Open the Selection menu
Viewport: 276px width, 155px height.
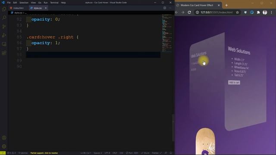24,3
